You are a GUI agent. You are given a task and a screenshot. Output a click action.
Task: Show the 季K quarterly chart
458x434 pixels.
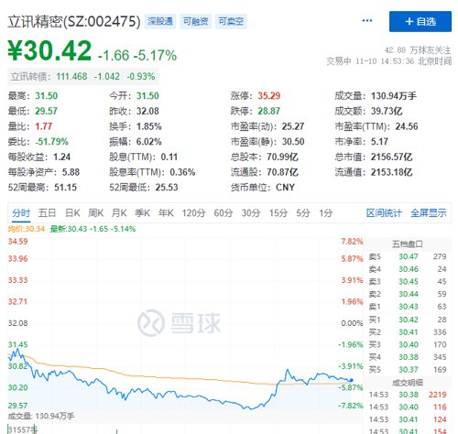click(x=143, y=212)
